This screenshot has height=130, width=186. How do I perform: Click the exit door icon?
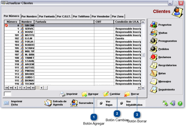172,103
